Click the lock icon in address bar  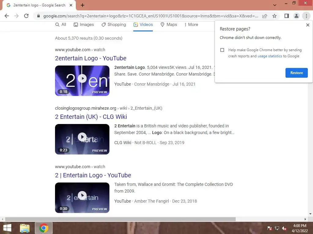pos(39,16)
